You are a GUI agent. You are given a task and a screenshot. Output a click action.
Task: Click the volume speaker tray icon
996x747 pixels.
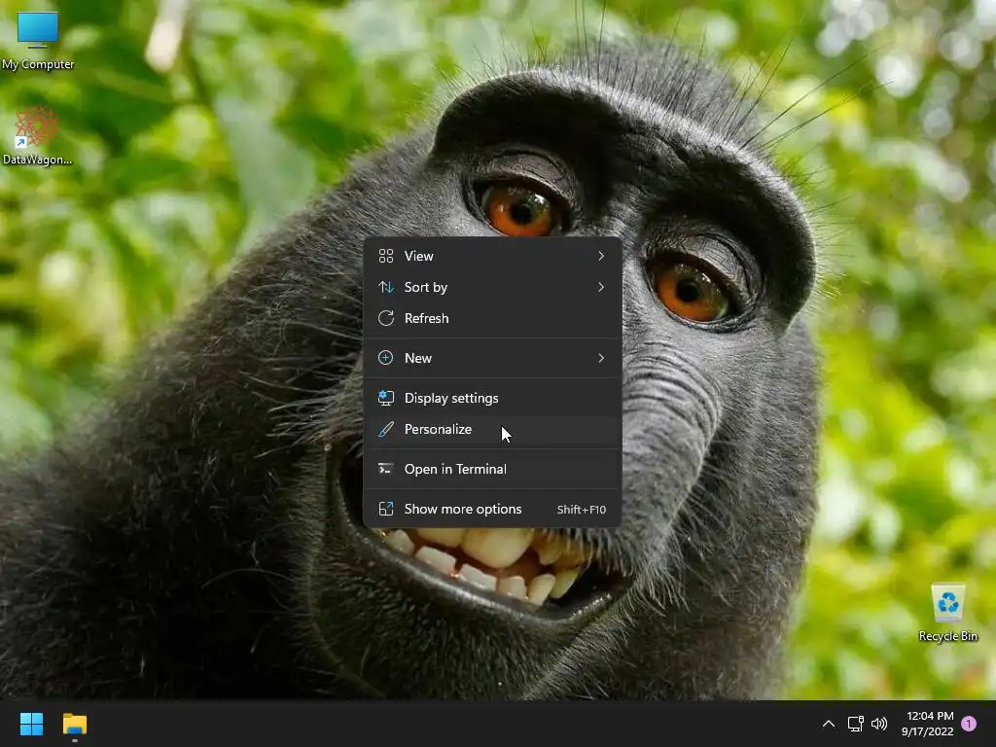point(879,724)
